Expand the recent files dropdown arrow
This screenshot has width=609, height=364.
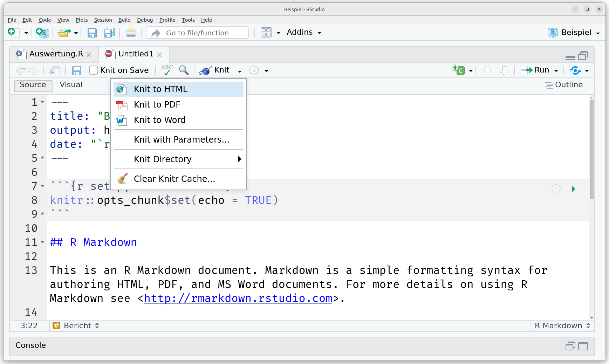click(x=76, y=33)
